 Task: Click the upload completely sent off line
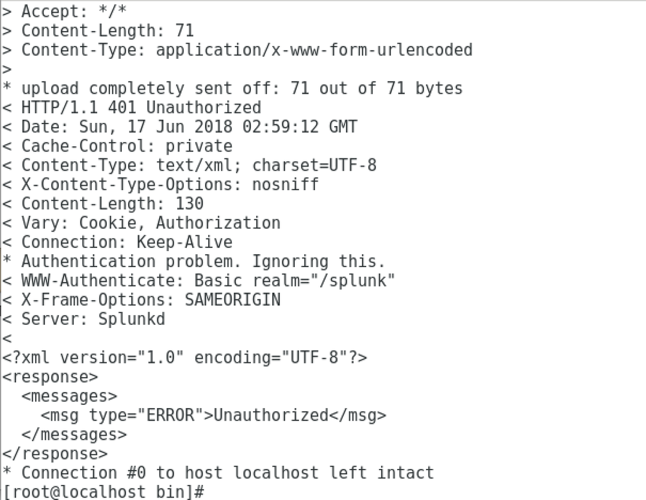[x=232, y=89]
